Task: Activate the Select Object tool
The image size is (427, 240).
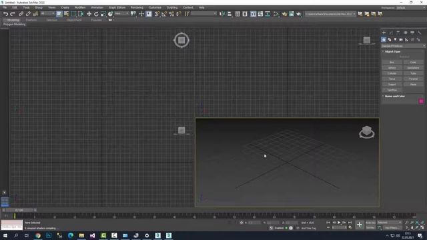Action: pyautogui.click(x=59, y=14)
